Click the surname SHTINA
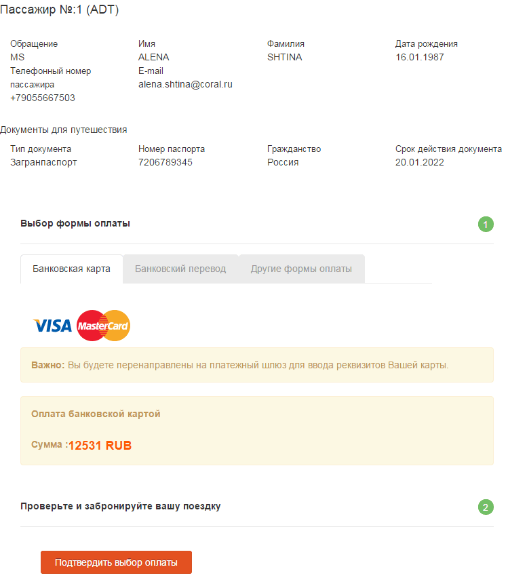The image size is (508, 584). pyautogui.click(x=285, y=58)
